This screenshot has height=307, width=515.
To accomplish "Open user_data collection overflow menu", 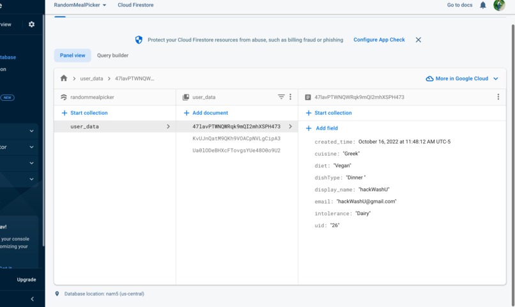I will tap(290, 97).
